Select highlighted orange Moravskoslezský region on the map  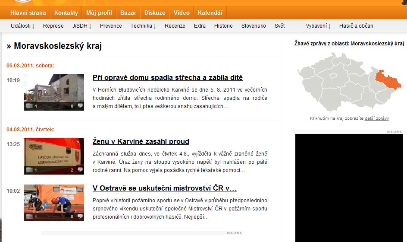[388, 81]
